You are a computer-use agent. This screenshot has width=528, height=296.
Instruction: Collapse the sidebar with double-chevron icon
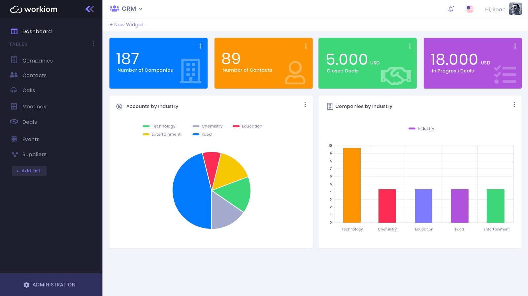tap(89, 9)
